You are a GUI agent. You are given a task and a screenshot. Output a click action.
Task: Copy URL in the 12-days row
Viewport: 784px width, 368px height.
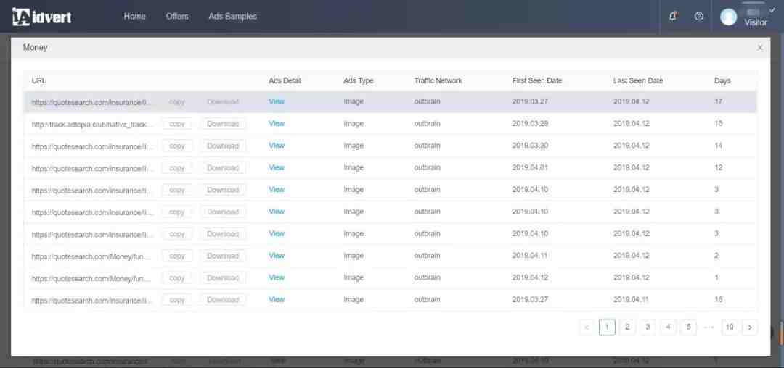(x=177, y=168)
